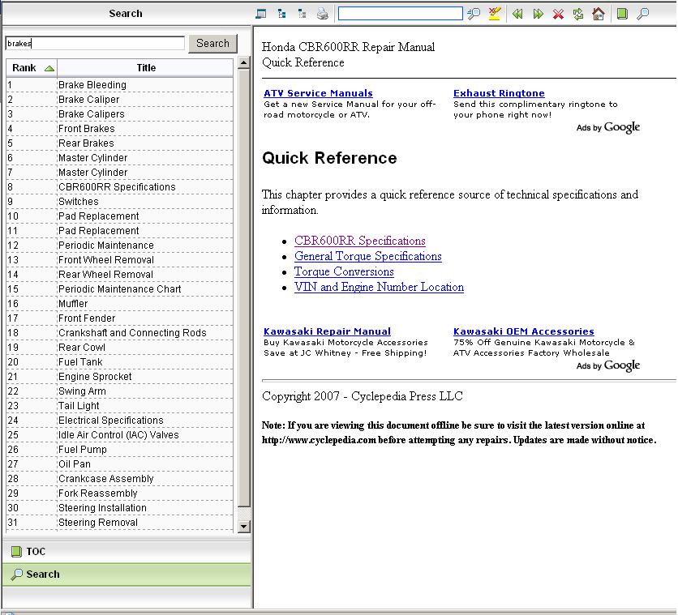The width and height of the screenshot is (678, 615).
Task: Open the 'Steering Removal' search result
Action: (120, 523)
